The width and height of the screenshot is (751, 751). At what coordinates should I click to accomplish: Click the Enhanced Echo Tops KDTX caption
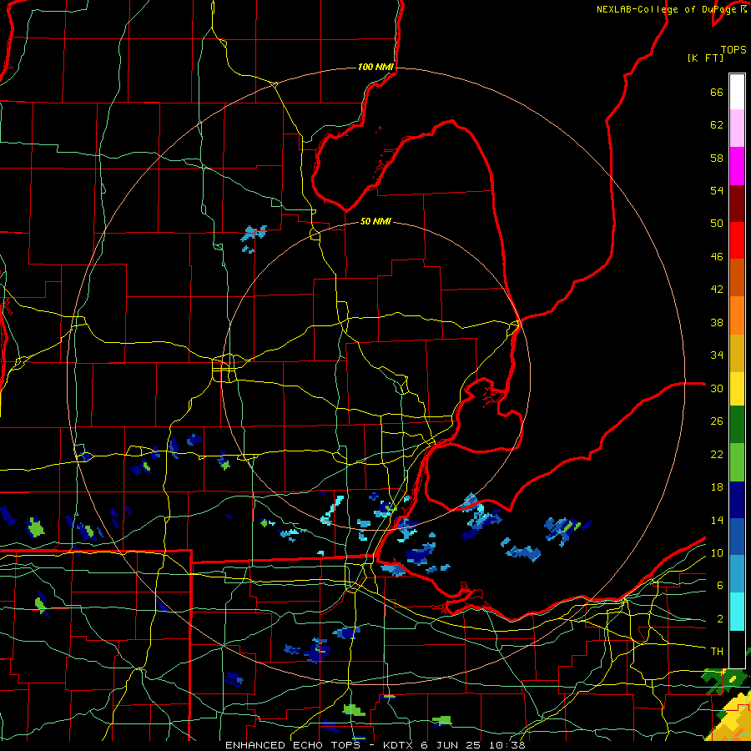point(375,745)
